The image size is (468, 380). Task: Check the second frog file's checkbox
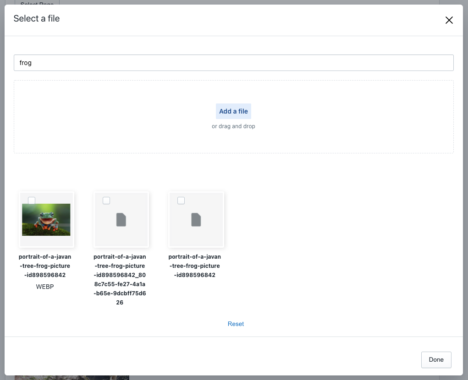[106, 200]
